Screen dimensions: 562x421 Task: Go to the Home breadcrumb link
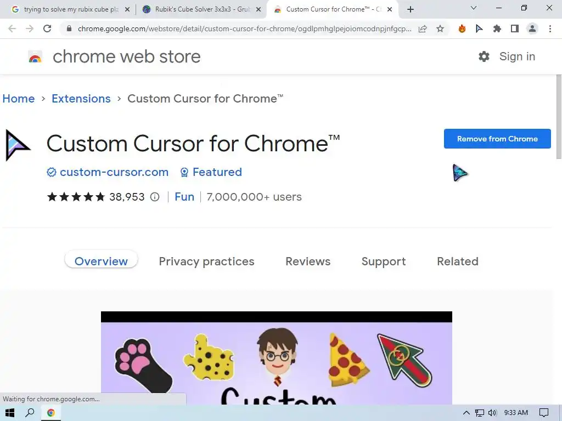coord(19,99)
